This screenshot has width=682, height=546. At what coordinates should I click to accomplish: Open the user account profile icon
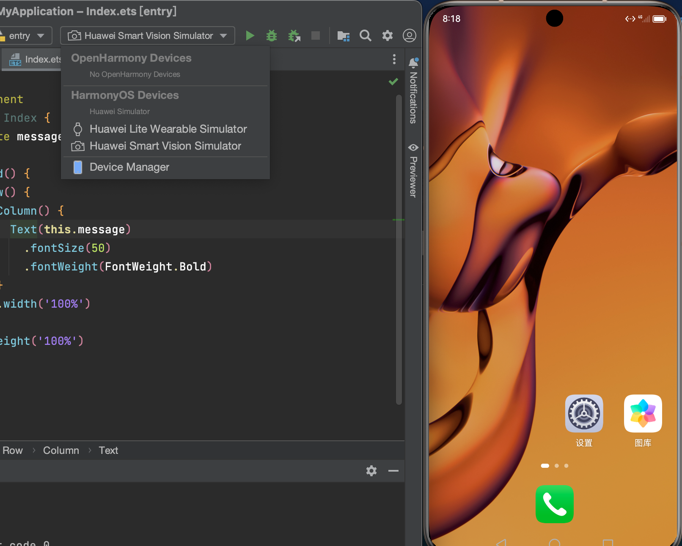[x=409, y=35]
